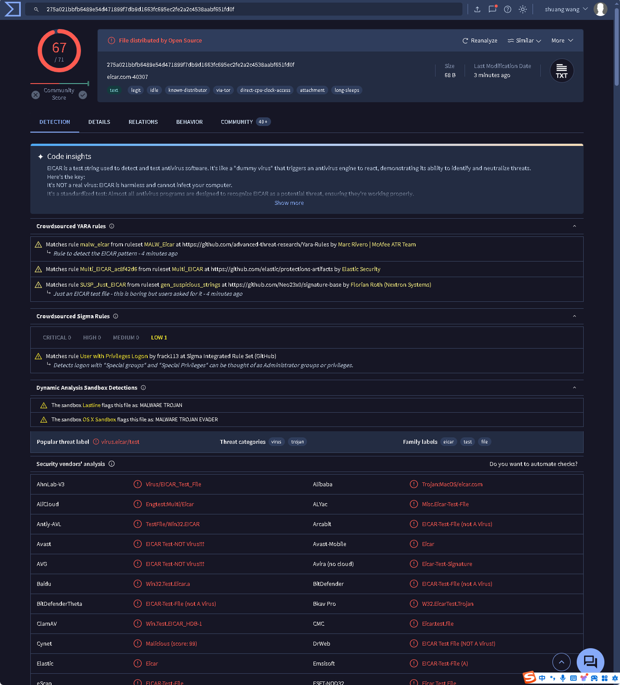Select the MEDIUM 0 severity filter
This screenshot has width=620, height=685.
[x=126, y=338]
